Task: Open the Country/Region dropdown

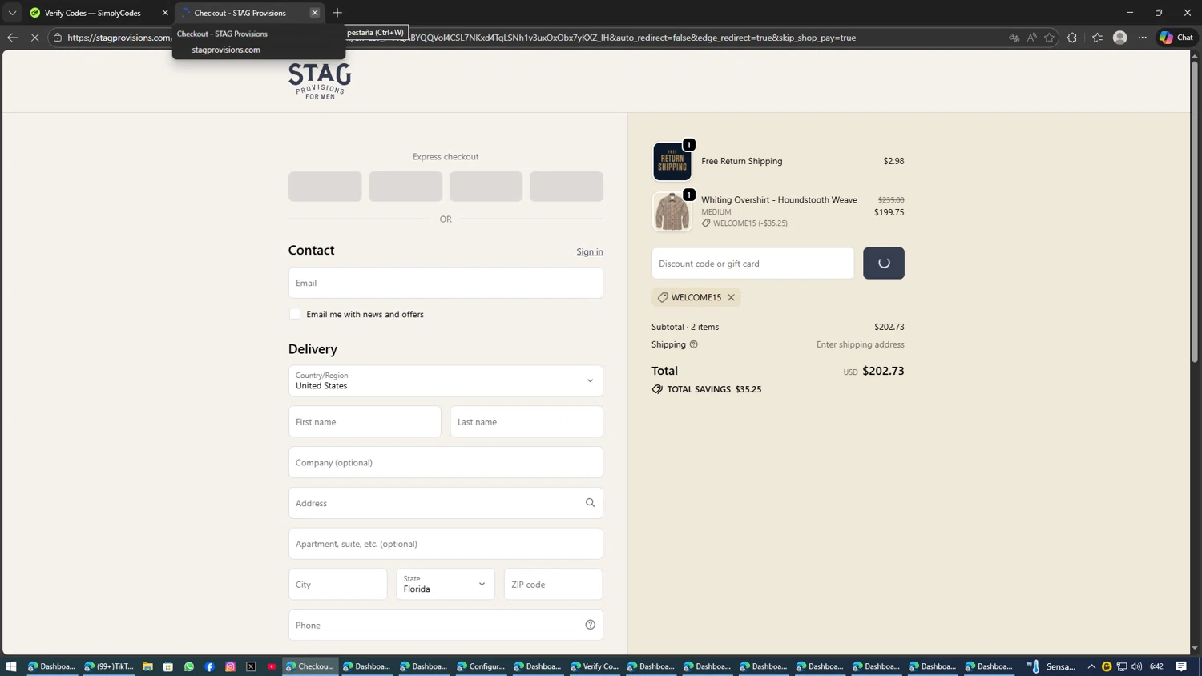Action: pos(446,381)
